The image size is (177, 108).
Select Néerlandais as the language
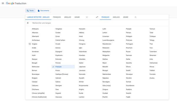pyautogui.click(x=107, y=74)
